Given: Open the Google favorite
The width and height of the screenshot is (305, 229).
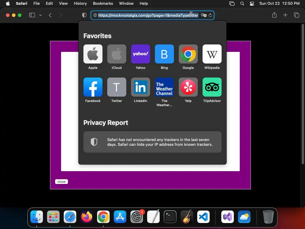Looking at the screenshot, I should click(x=188, y=54).
